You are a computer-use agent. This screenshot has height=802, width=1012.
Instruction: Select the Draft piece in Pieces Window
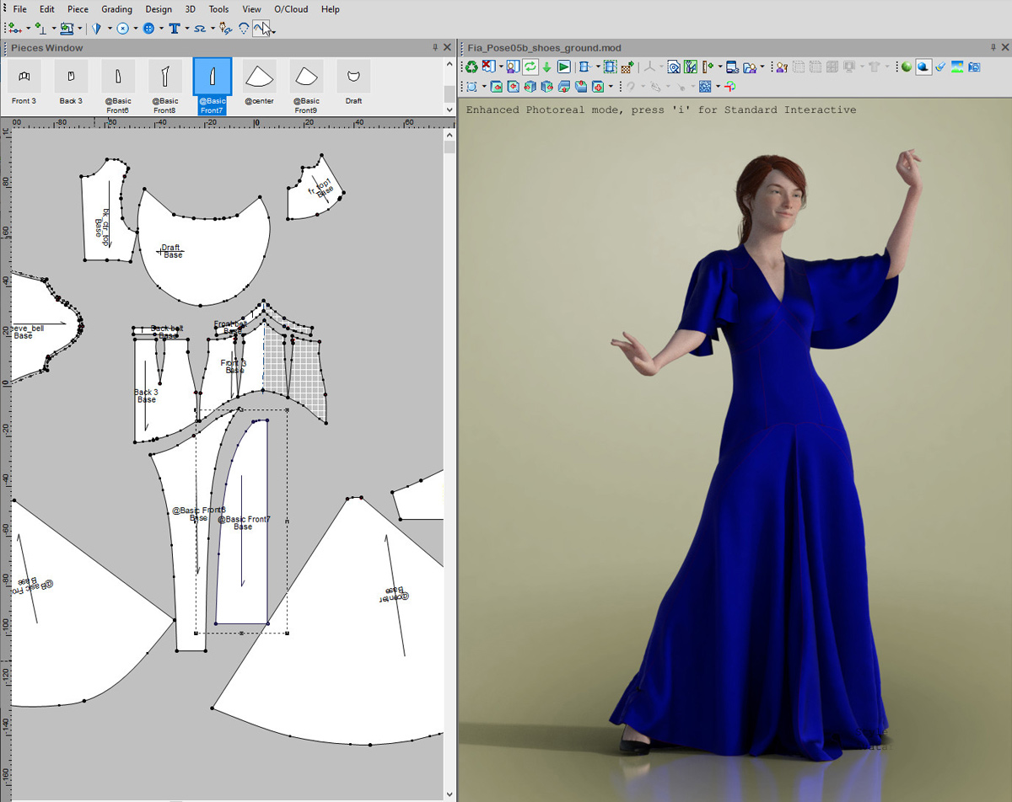353,83
